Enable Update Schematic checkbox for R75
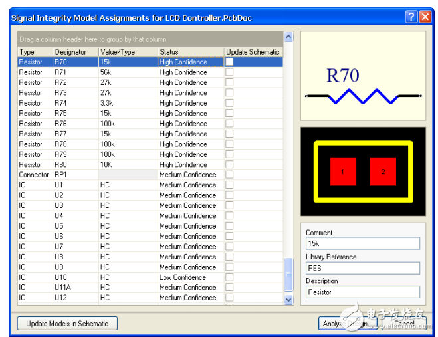Viewport: 438px width, 337px height. click(x=229, y=113)
